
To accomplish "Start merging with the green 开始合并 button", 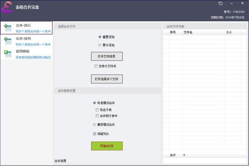I will 107,146.
